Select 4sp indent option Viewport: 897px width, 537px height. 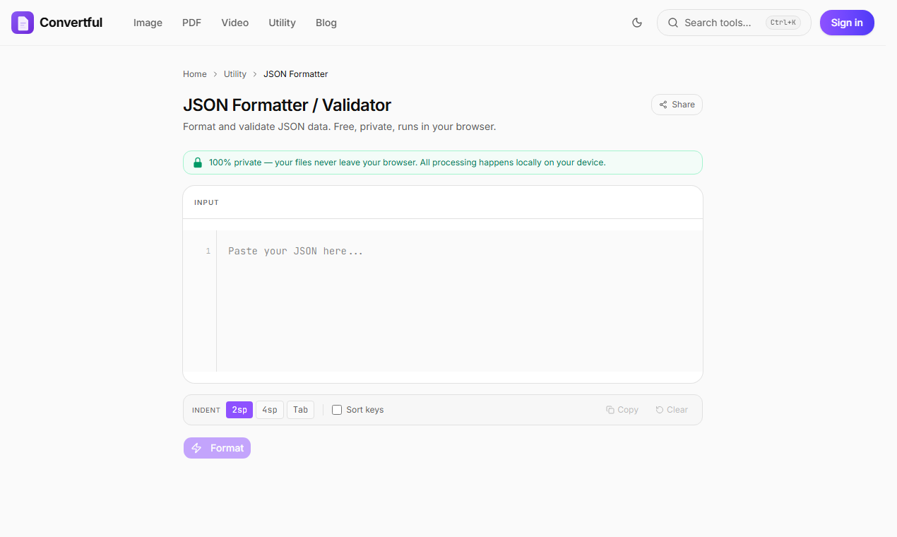pos(270,410)
